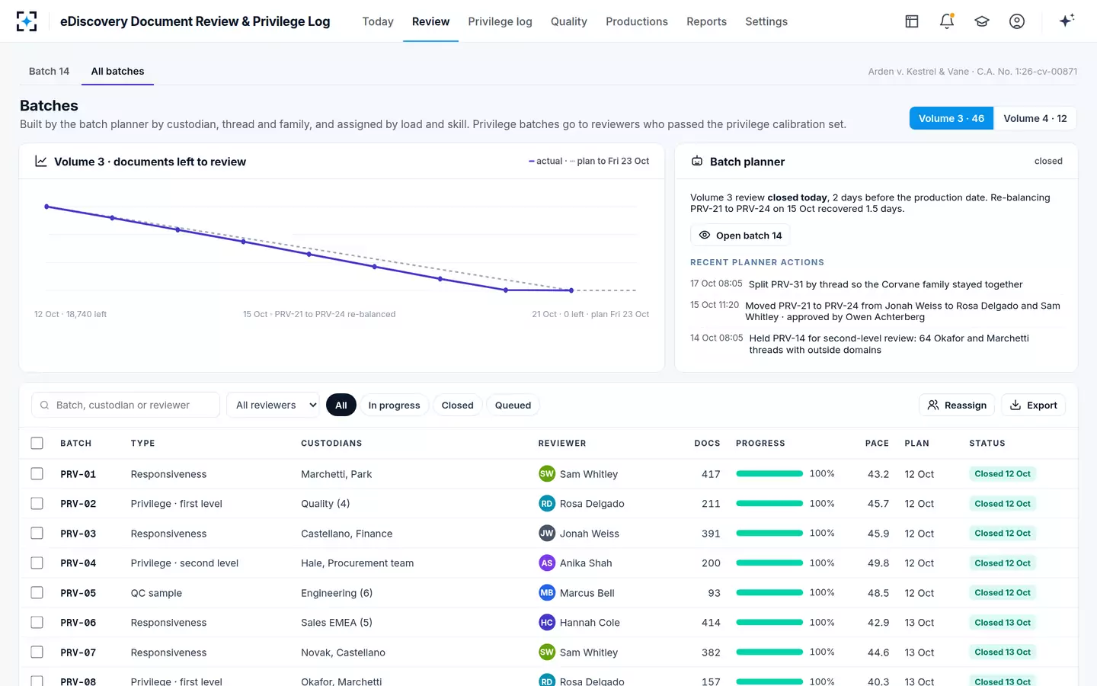
Task: Open the notifications bell
Action: 947,21
